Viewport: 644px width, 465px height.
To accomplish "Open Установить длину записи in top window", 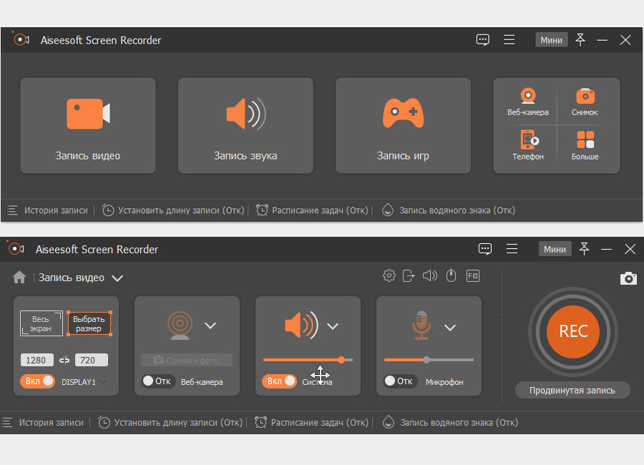I will [173, 210].
